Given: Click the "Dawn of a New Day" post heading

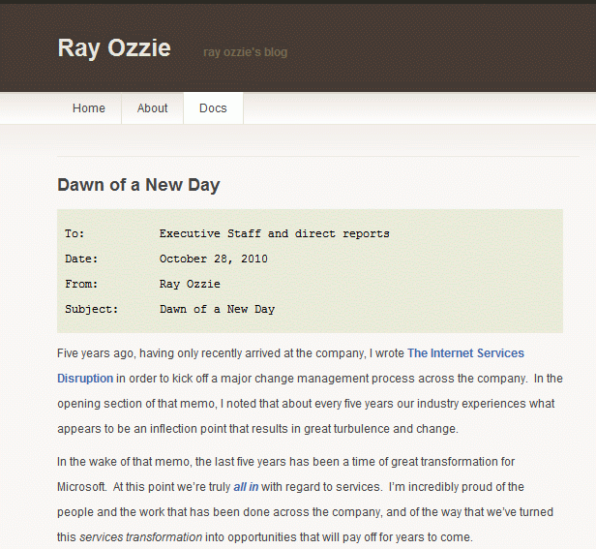Looking at the screenshot, I should point(138,185).
